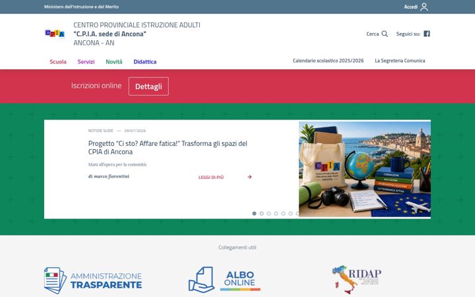Click the Seguici su label
The image size is (475, 297).
tap(408, 34)
